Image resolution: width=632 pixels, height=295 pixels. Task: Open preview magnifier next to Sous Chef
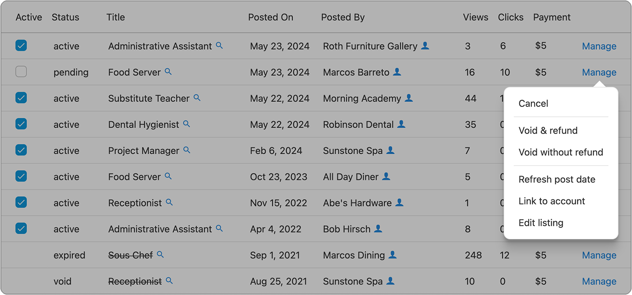coord(160,255)
